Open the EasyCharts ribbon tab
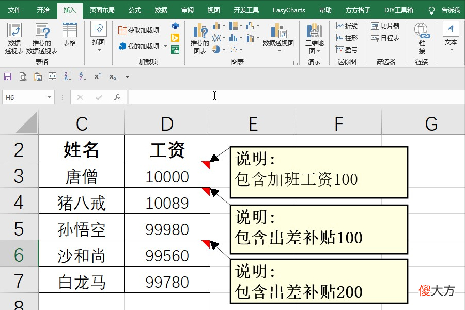 click(x=289, y=10)
